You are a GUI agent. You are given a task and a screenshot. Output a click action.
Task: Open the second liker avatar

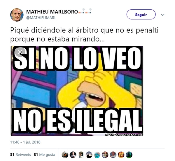pos(73,155)
